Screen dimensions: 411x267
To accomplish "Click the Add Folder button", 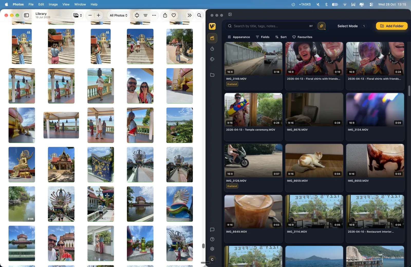I will (x=392, y=26).
